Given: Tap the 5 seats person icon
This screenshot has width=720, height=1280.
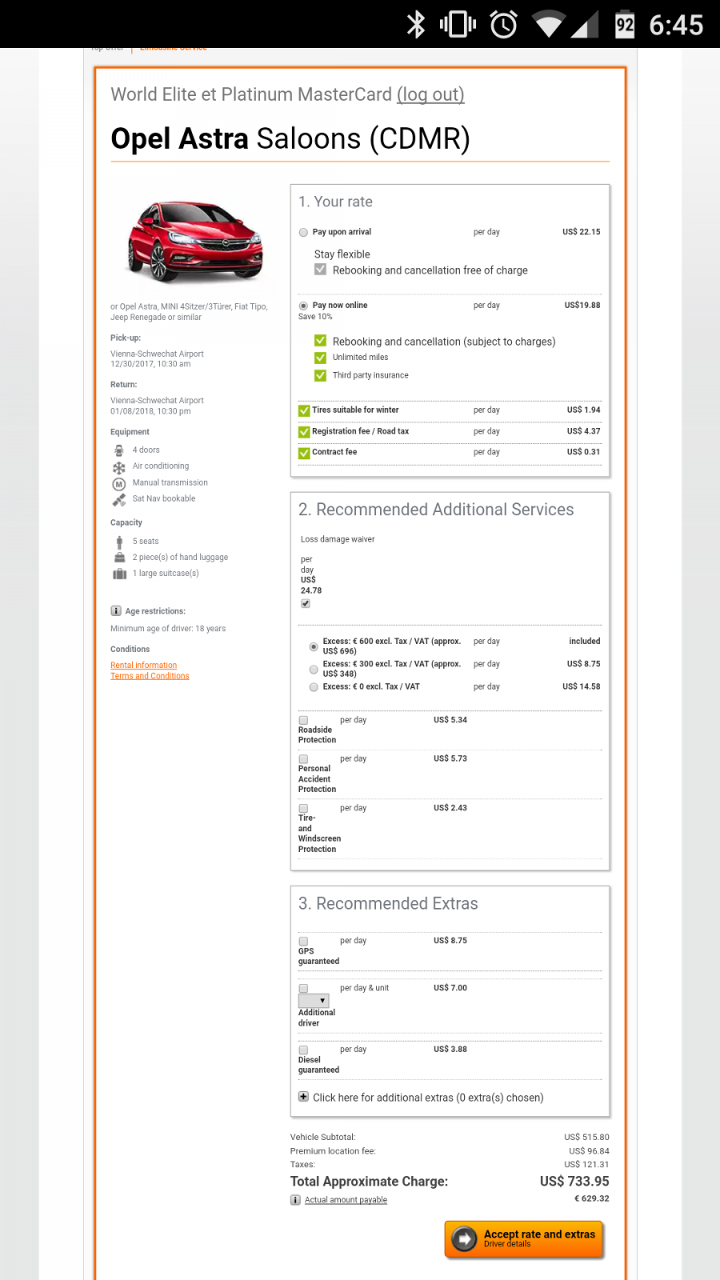Looking at the screenshot, I should pyautogui.click(x=119, y=542).
